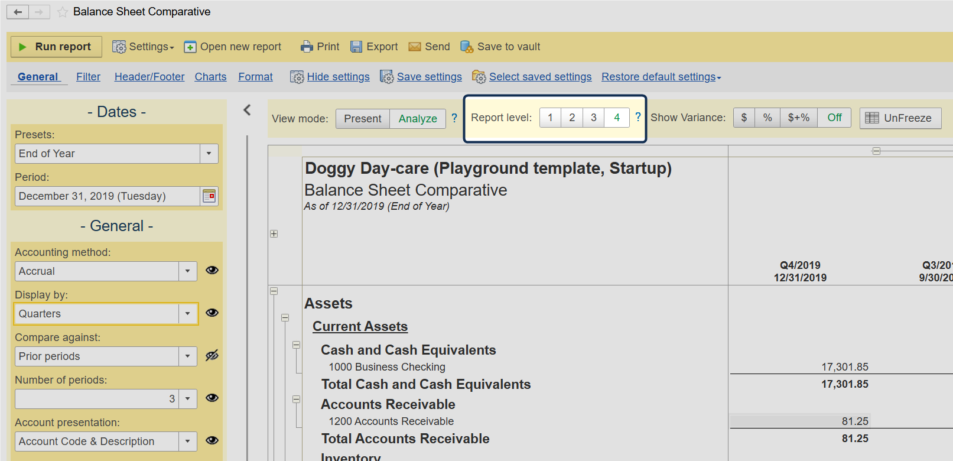Click the Restore default settings link

(661, 77)
